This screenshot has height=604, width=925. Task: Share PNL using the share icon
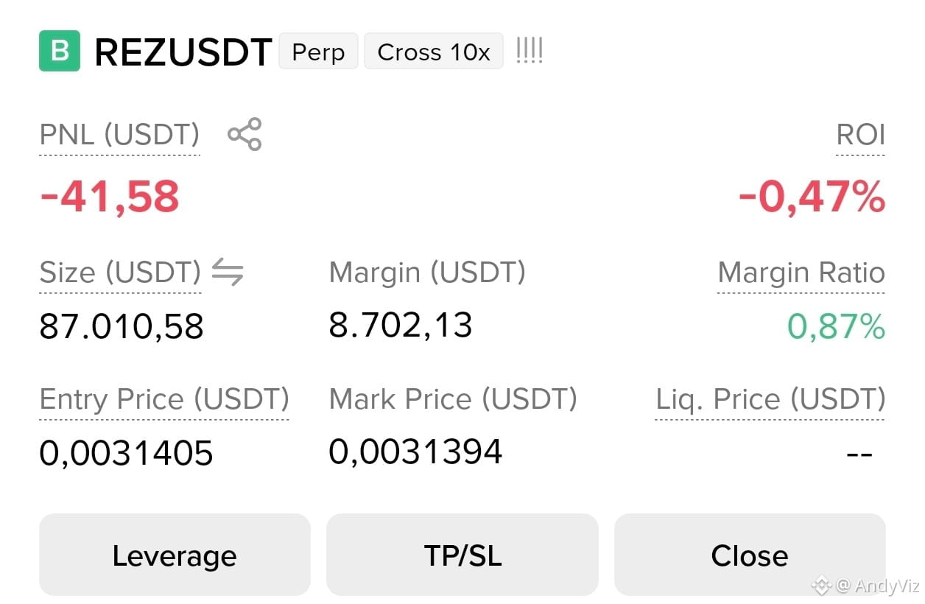pos(245,134)
